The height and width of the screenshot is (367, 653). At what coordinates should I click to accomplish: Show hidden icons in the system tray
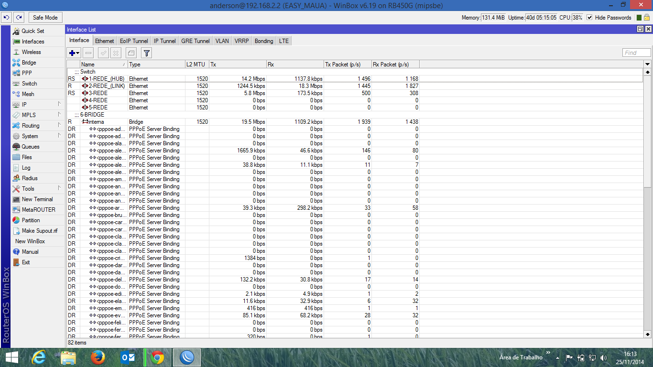tap(557, 357)
